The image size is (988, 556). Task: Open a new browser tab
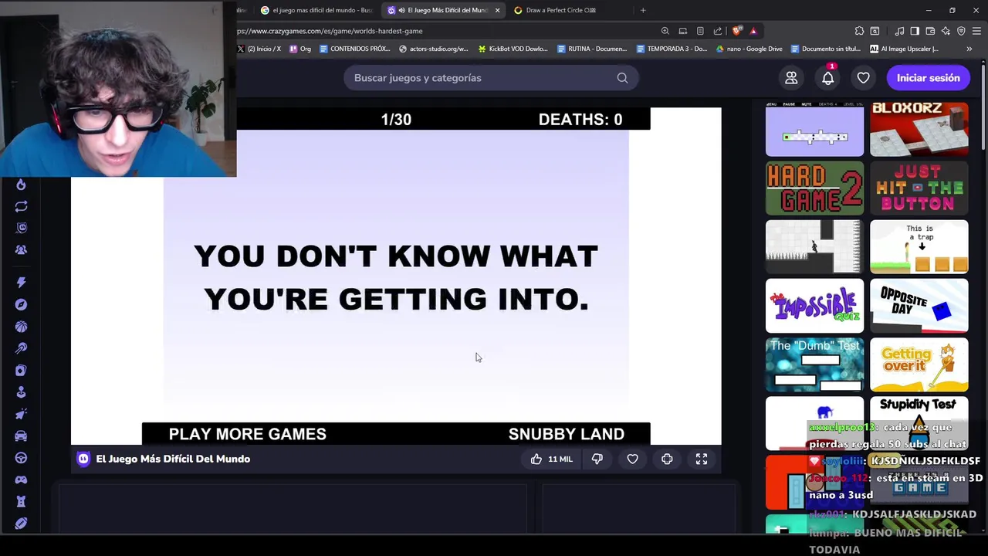(x=643, y=10)
